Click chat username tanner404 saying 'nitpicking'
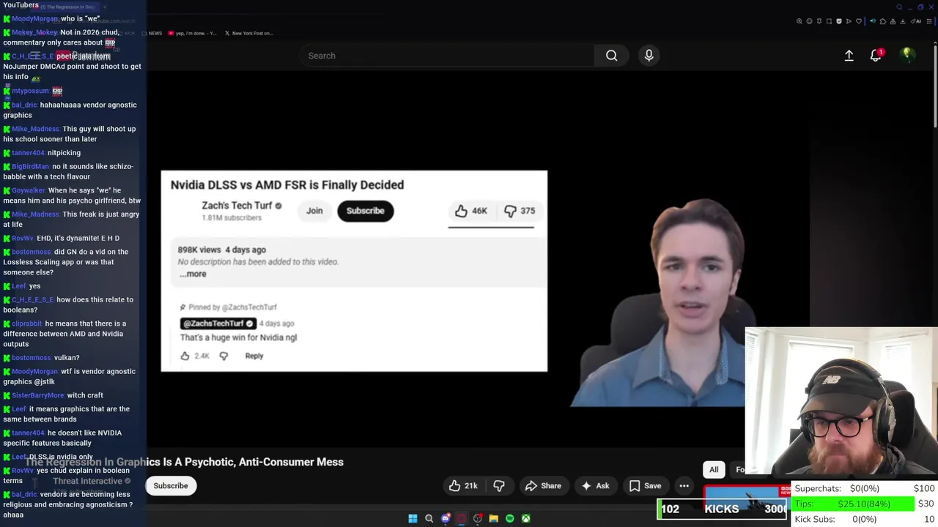The width and height of the screenshot is (938, 527). 28,153
